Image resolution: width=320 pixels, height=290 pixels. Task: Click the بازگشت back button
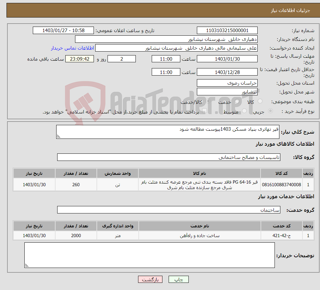tap(150, 279)
